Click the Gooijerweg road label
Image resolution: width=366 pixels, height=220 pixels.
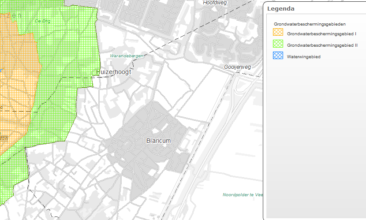[x=238, y=67]
